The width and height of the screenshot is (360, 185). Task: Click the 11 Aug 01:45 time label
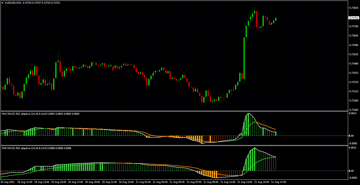pyautogui.click(x=143, y=182)
